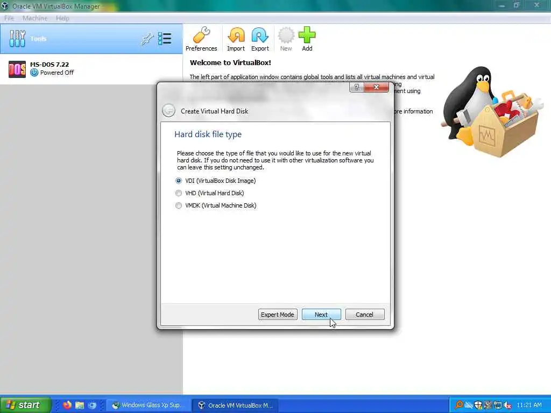Select VHD (Virtual Hard Disk) option
The image size is (551, 413).
[210, 193]
